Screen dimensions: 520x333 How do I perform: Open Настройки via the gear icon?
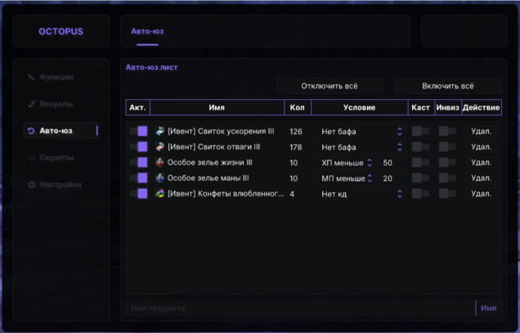(32, 185)
